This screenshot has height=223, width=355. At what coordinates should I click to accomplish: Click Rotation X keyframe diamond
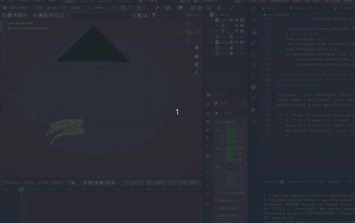pos(241,149)
